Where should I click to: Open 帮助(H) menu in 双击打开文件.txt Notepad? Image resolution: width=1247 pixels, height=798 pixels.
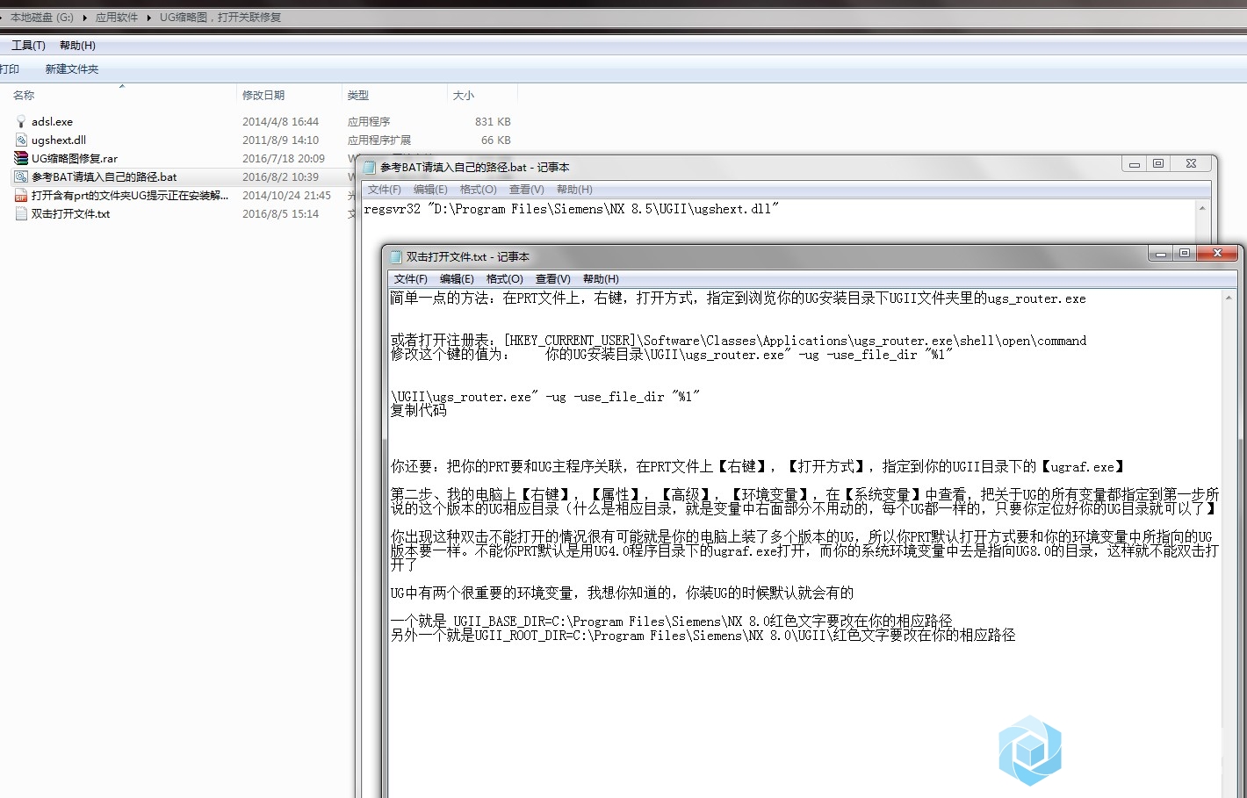[601, 279]
